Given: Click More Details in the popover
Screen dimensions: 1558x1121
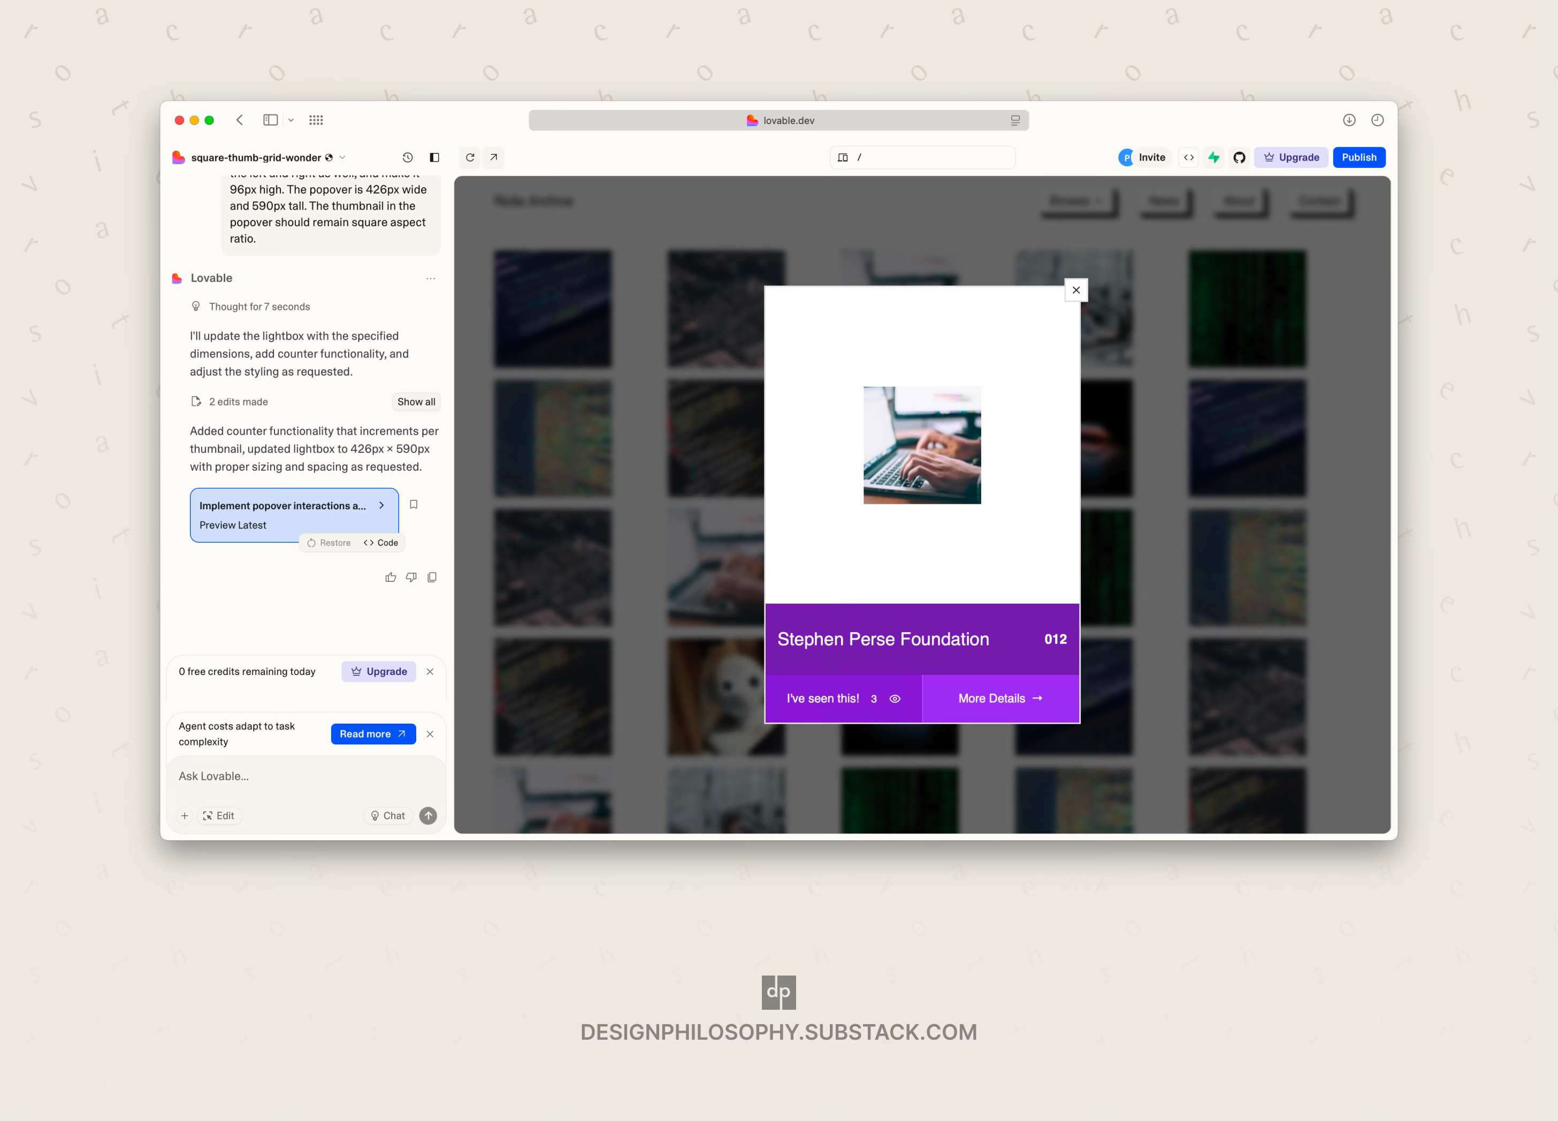Looking at the screenshot, I should point(1000,698).
